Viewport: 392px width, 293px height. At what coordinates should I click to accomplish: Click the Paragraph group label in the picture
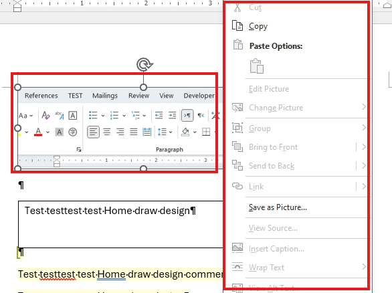(169, 150)
